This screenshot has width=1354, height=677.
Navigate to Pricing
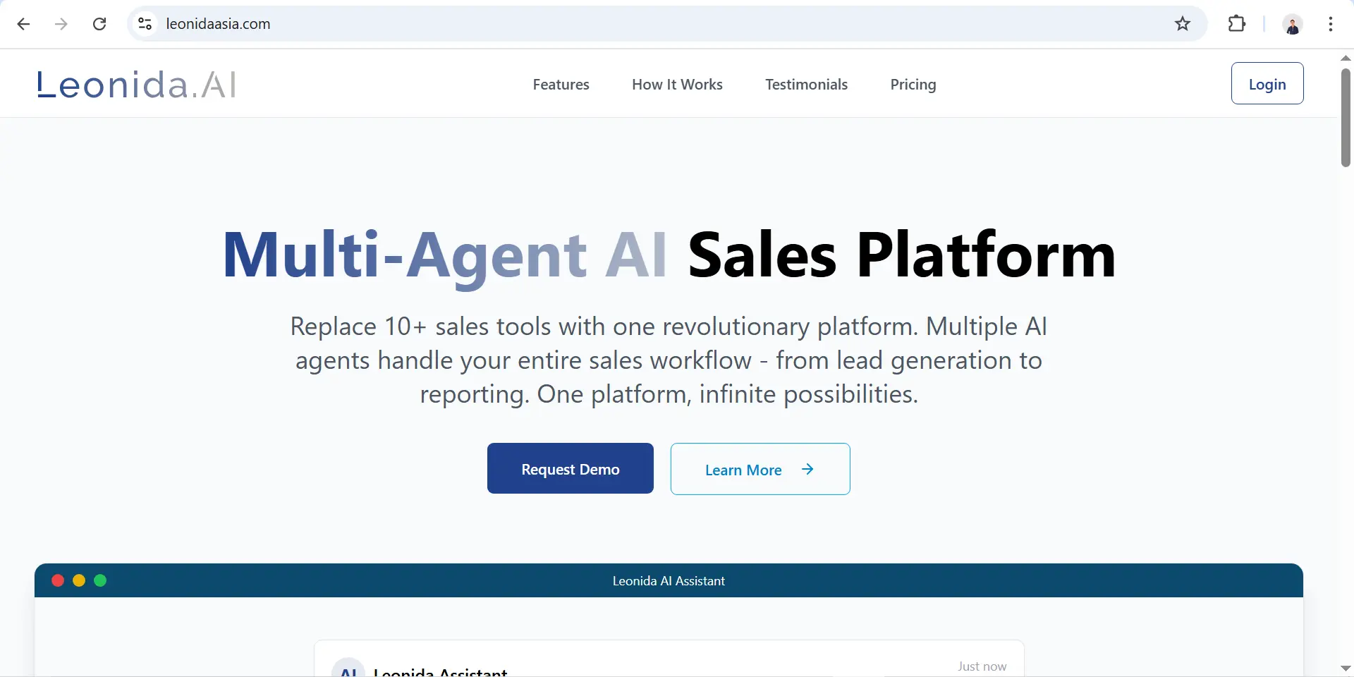(x=913, y=85)
